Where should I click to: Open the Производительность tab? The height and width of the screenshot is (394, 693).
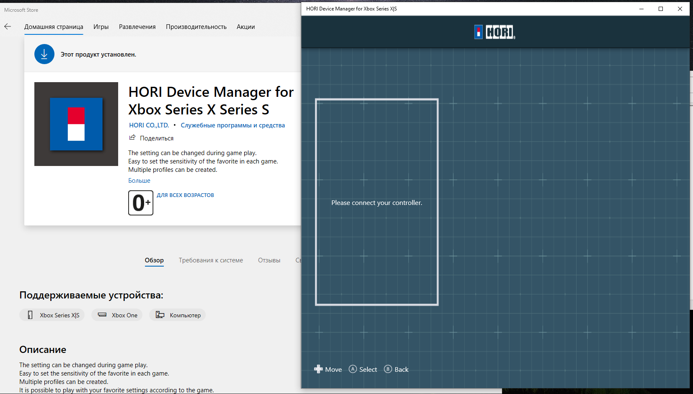pyautogui.click(x=196, y=27)
